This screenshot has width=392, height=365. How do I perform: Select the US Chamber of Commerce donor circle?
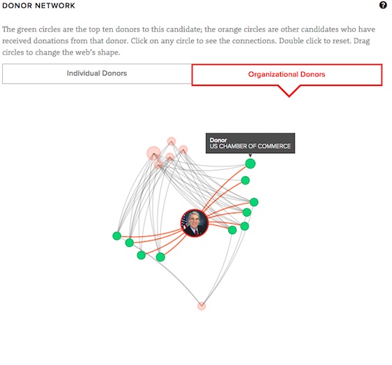pyautogui.click(x=251, y=164)
